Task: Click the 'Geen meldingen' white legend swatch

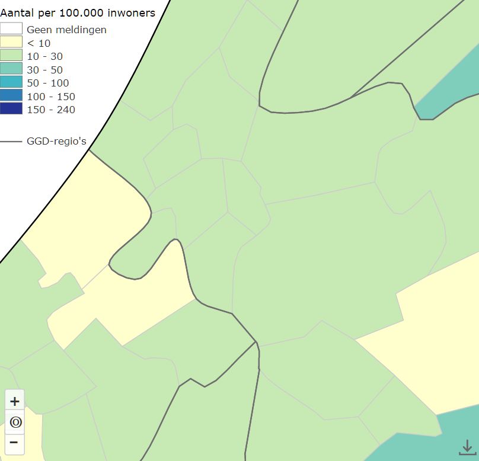Action: [x=11, y=28]
